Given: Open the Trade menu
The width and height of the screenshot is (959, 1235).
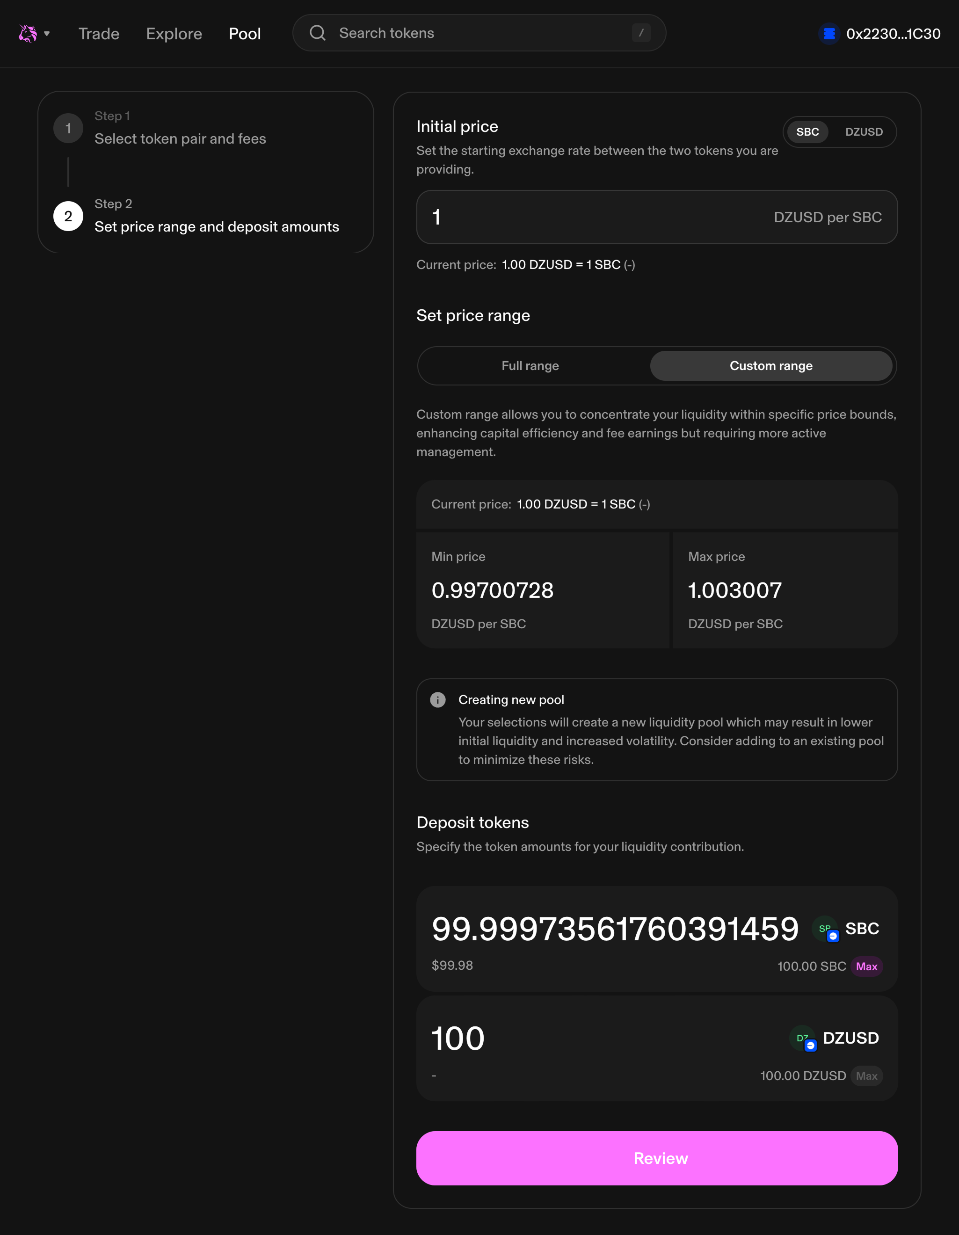Looking at the screenshot, I should point(99,34).
